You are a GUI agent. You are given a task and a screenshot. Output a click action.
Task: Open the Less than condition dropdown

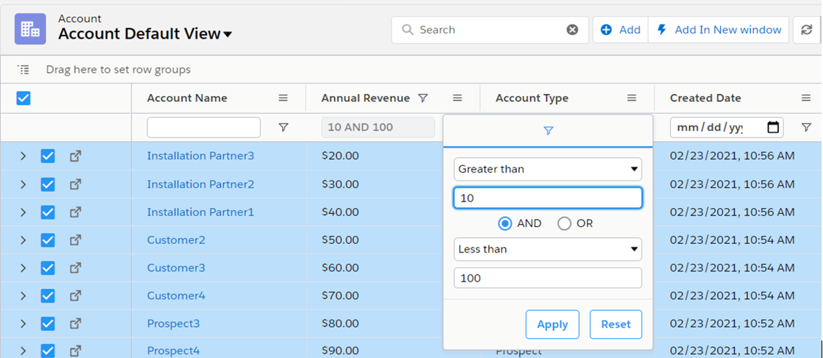pos(547,249)
